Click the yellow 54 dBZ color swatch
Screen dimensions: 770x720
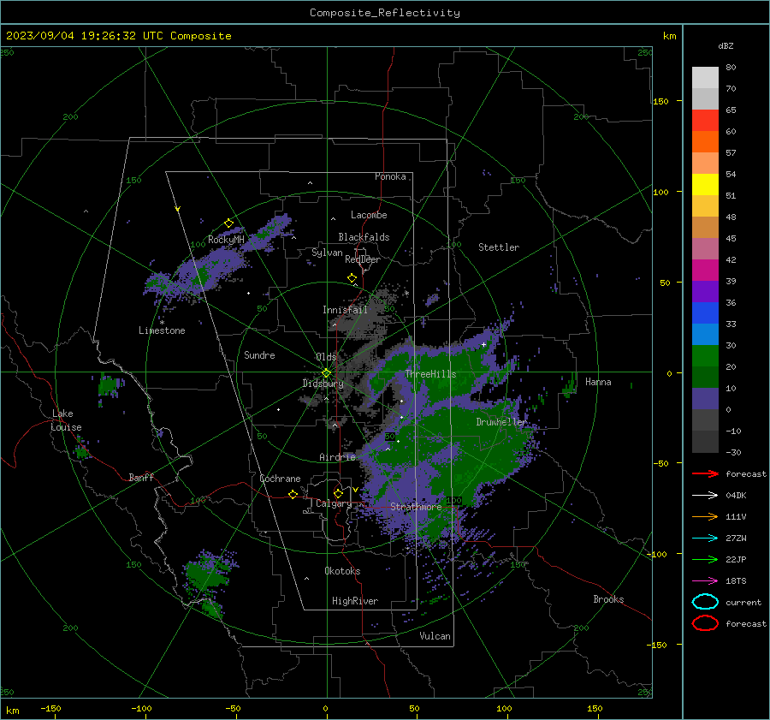tap(705, 185)
